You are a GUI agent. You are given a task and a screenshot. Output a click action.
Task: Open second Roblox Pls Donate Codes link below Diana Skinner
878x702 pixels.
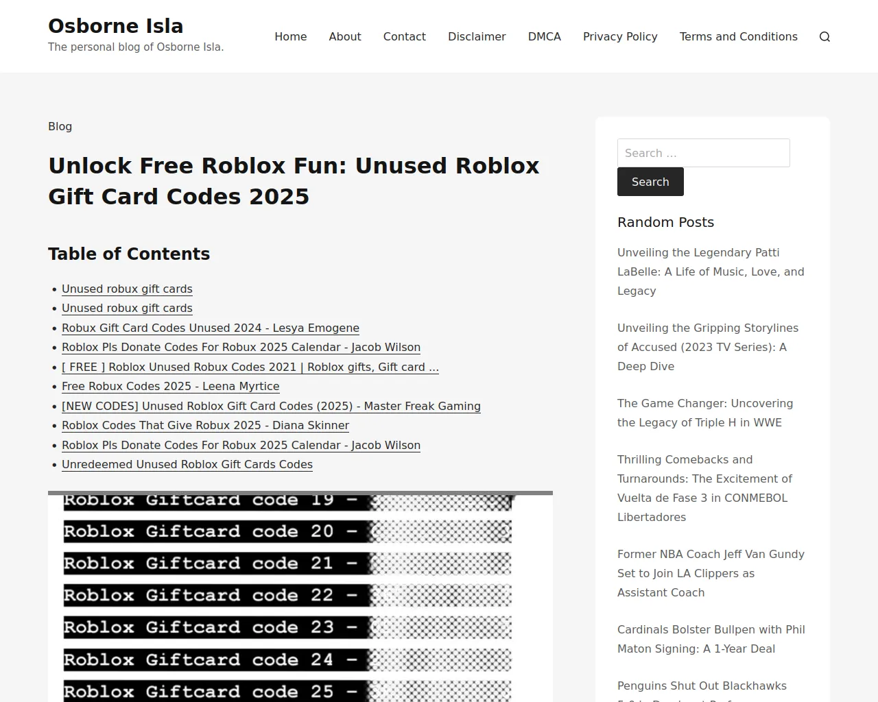pos(241,445)
